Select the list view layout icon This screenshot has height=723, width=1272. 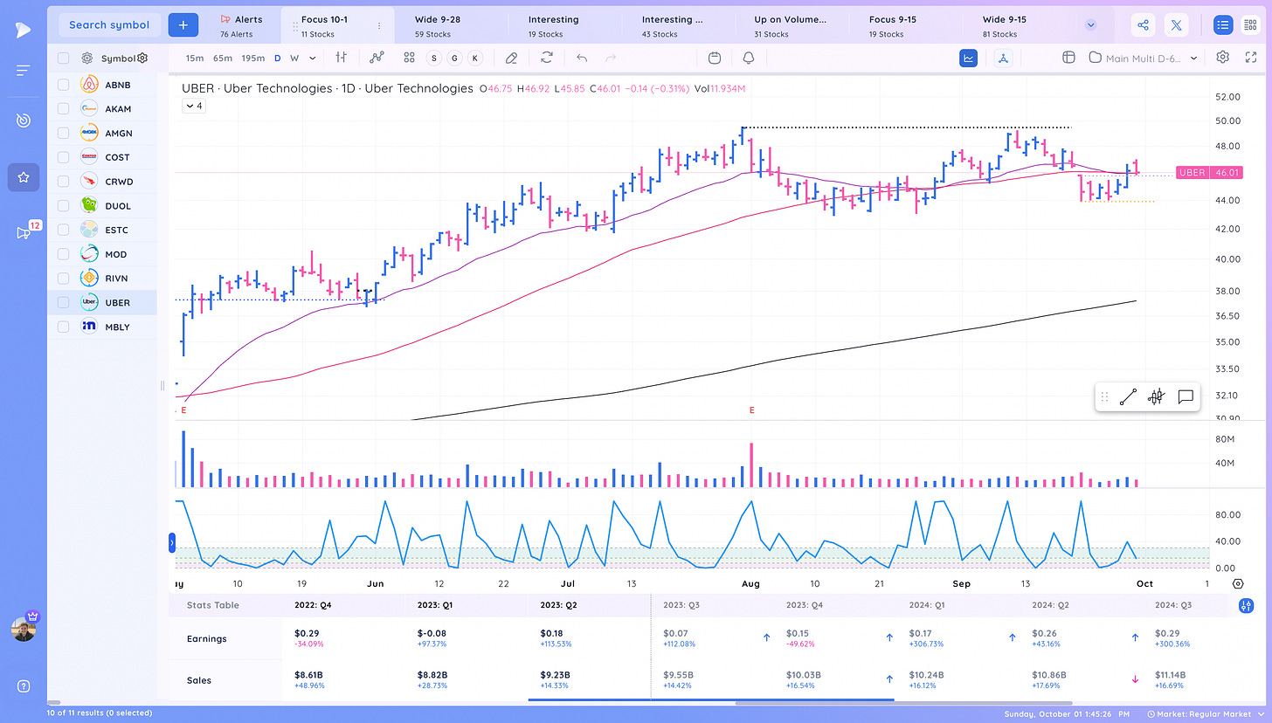click(1223, 25)
